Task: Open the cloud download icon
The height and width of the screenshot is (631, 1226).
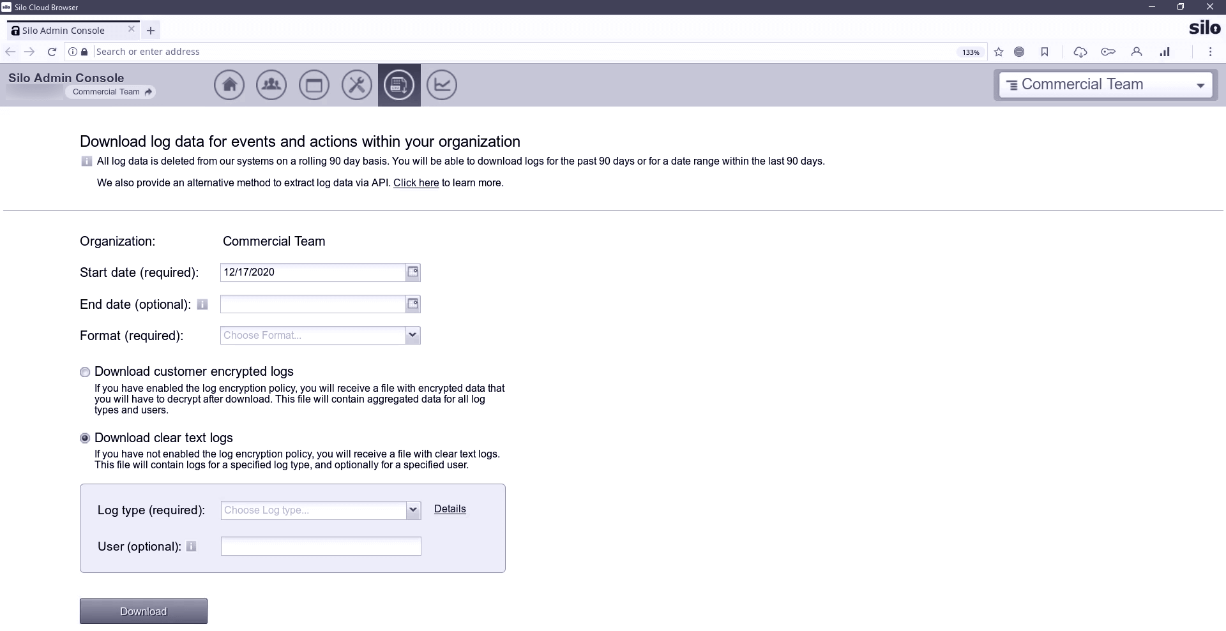Action: coord(1080,52)
